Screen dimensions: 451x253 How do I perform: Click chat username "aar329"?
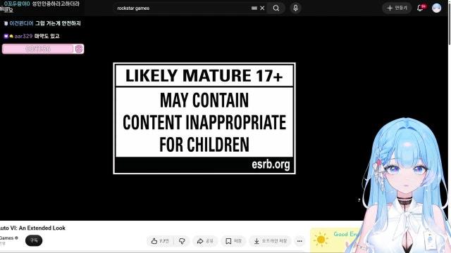coord(23,36)
